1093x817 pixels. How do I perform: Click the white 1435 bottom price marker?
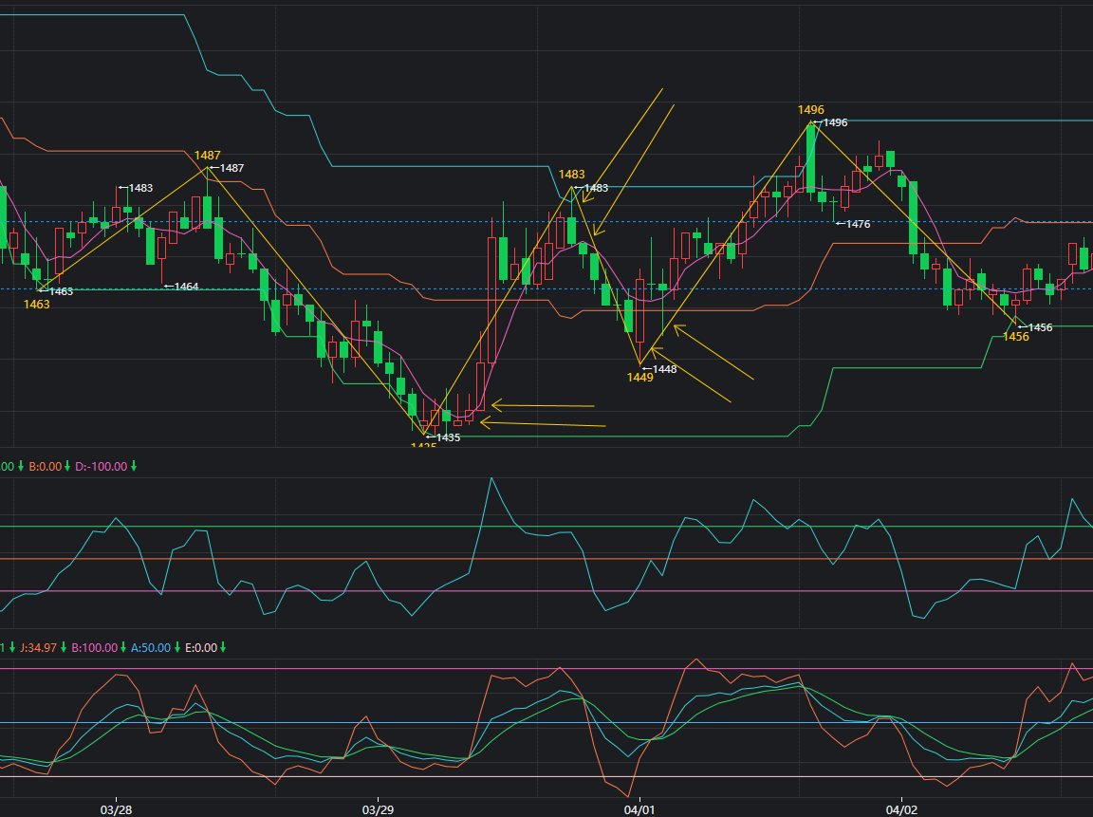tap(447, 437)
